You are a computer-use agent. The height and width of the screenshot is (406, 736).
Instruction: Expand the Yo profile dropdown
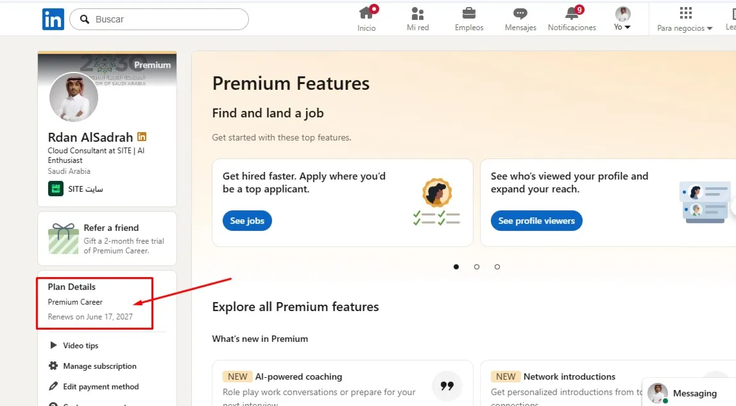pos(622,19)
